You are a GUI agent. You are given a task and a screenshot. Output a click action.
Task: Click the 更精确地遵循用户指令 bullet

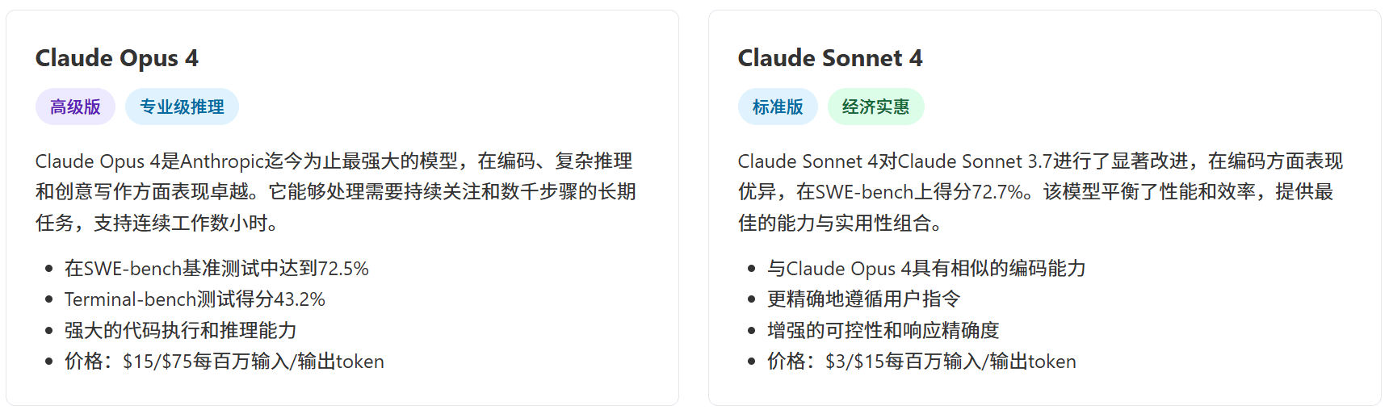864,299
